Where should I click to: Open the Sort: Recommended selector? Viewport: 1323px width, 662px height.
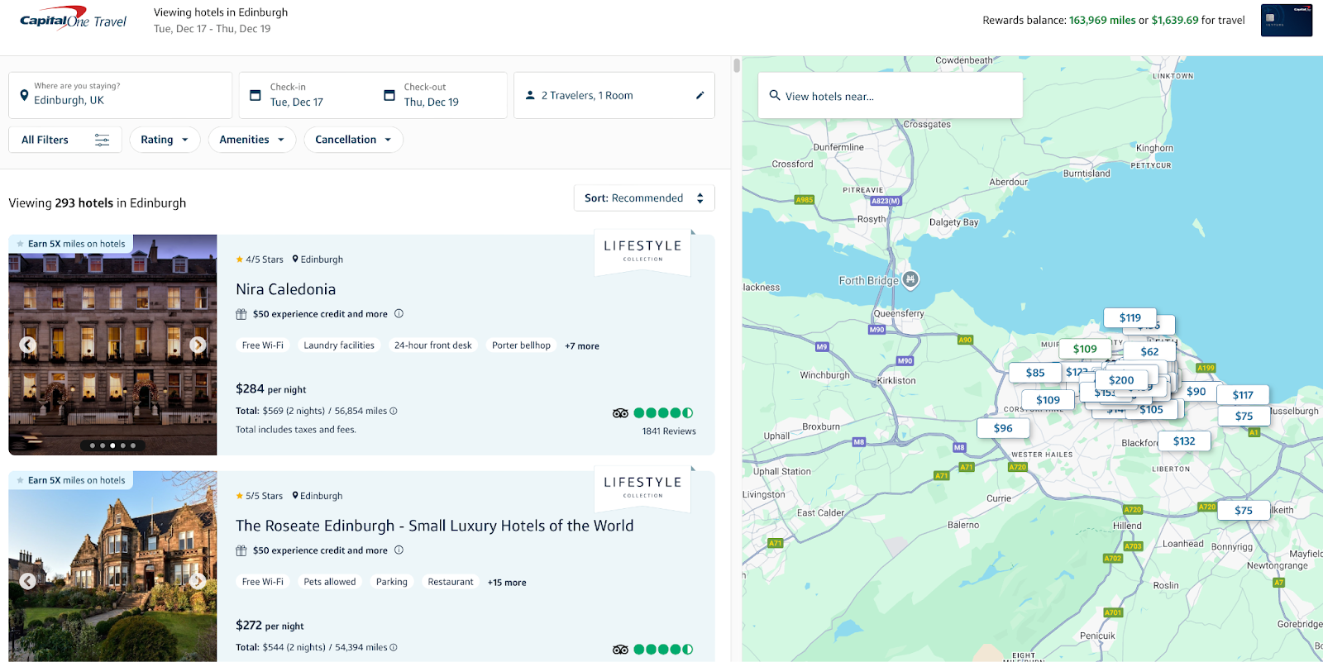(644, 198)
